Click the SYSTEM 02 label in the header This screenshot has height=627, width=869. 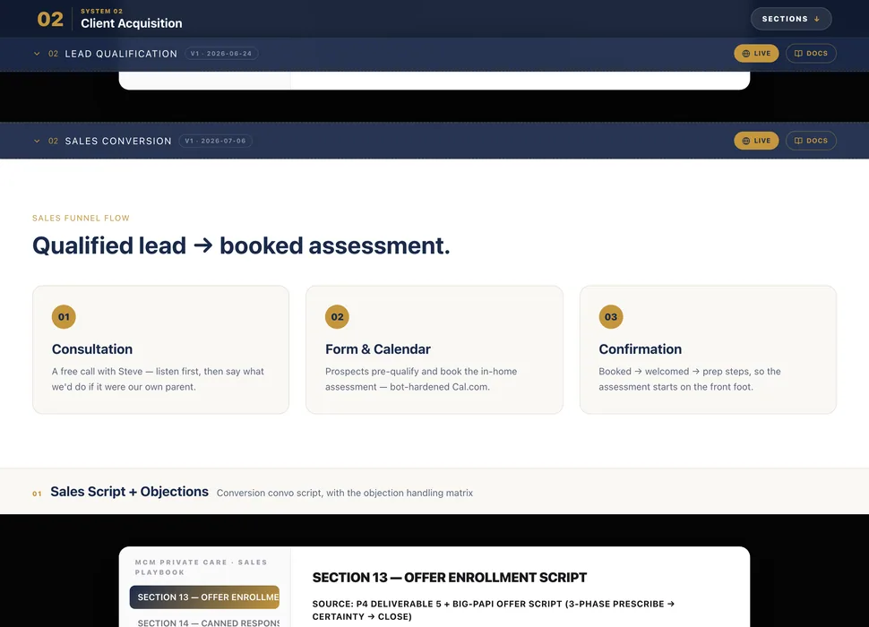click(102, 11)
